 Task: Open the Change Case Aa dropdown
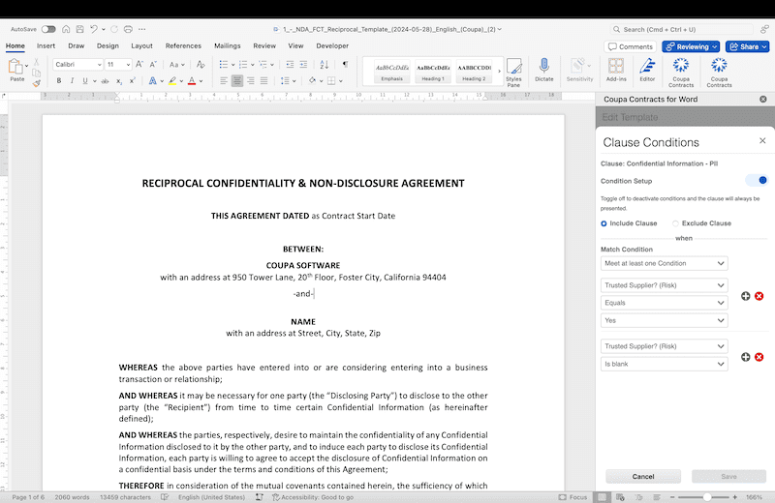(x=176, y=64)
